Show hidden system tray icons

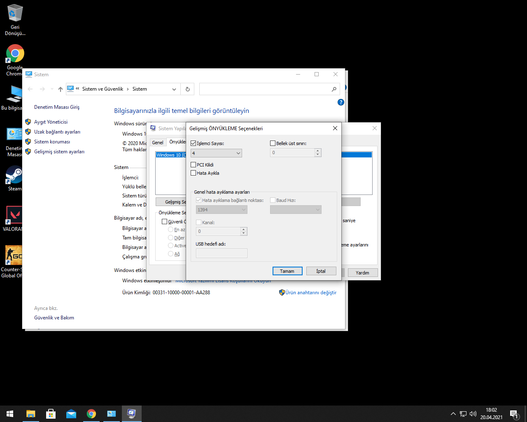pos(453,414)
